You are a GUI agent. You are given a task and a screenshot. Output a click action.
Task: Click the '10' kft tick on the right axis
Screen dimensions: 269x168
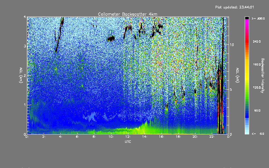pyautogui.click(x=232, y=45)
